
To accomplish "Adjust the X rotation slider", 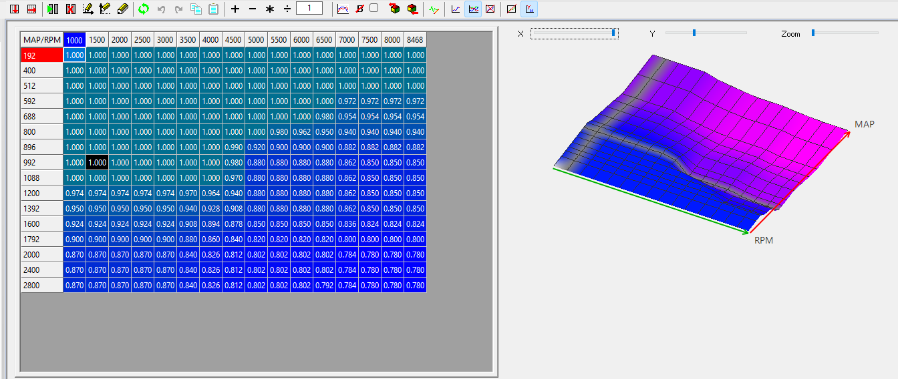I will 575,33.
